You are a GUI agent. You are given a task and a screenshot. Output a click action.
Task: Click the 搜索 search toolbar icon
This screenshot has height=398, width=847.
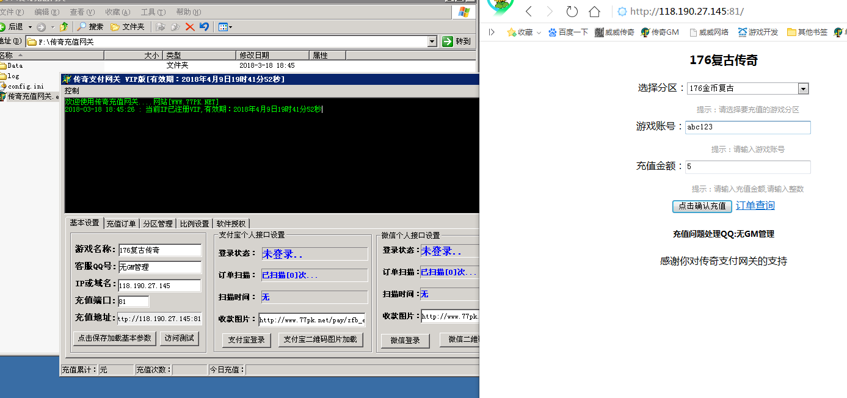pos(90,27)
